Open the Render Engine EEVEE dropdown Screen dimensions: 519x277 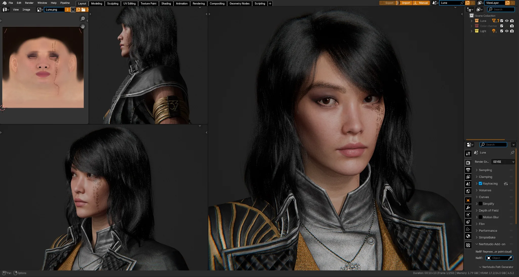[503, 162]
